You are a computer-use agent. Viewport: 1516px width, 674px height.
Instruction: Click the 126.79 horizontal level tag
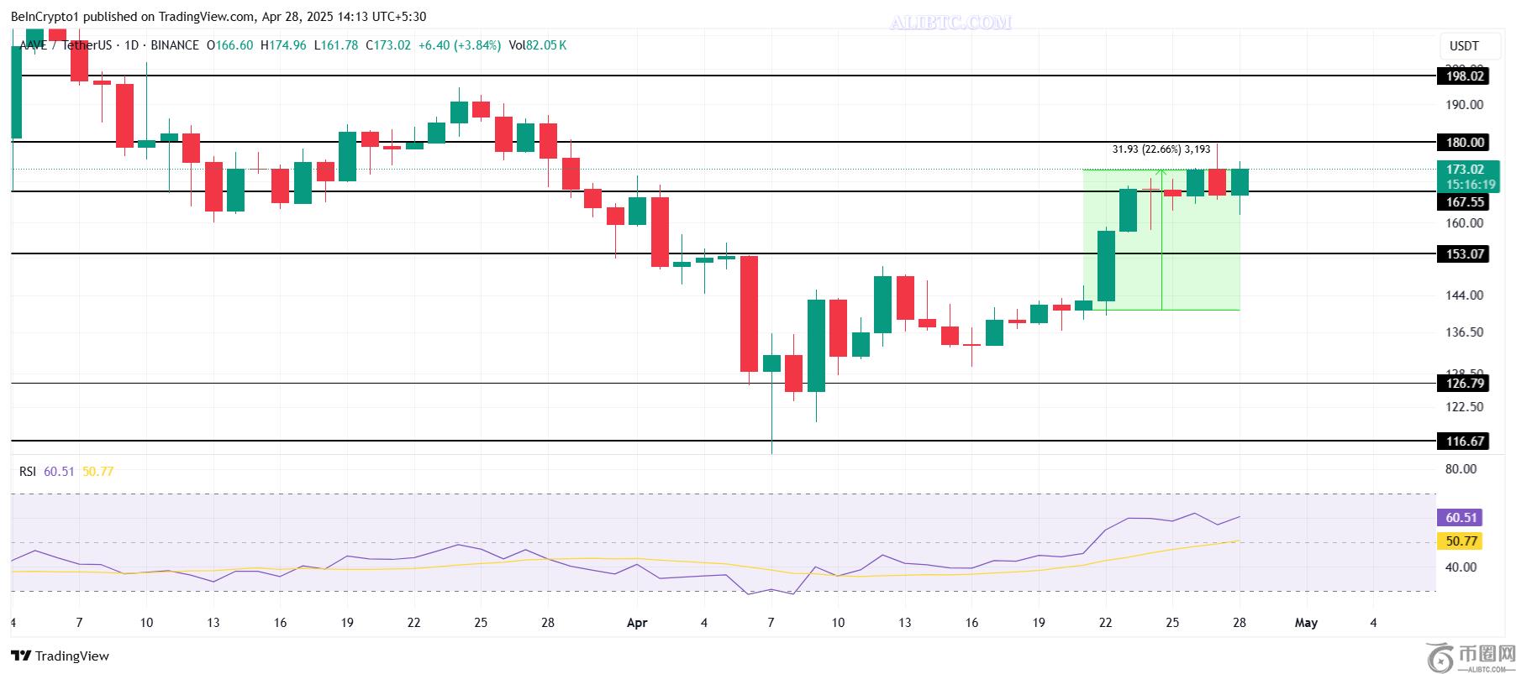(1464, 384)
